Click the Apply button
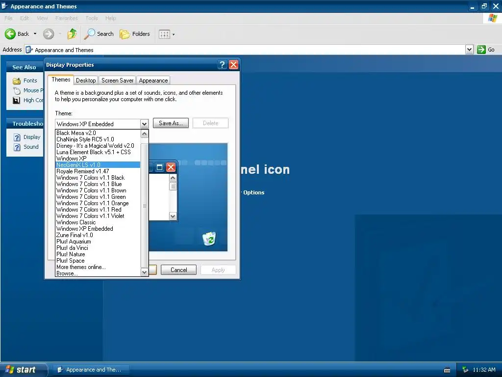The image size is (502, 377). 218,270
